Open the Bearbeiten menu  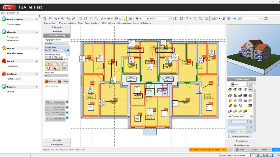pos(11,13)
